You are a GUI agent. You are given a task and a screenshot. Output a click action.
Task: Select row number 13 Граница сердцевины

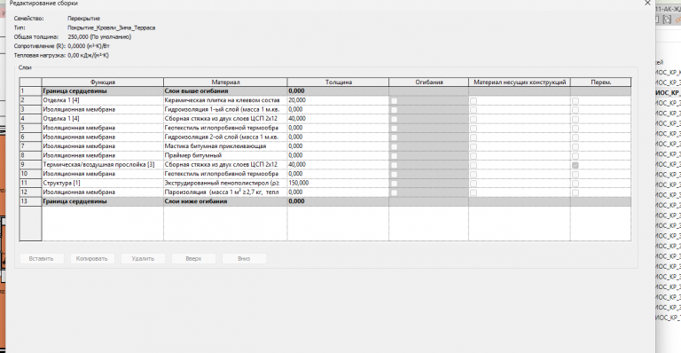30,201
